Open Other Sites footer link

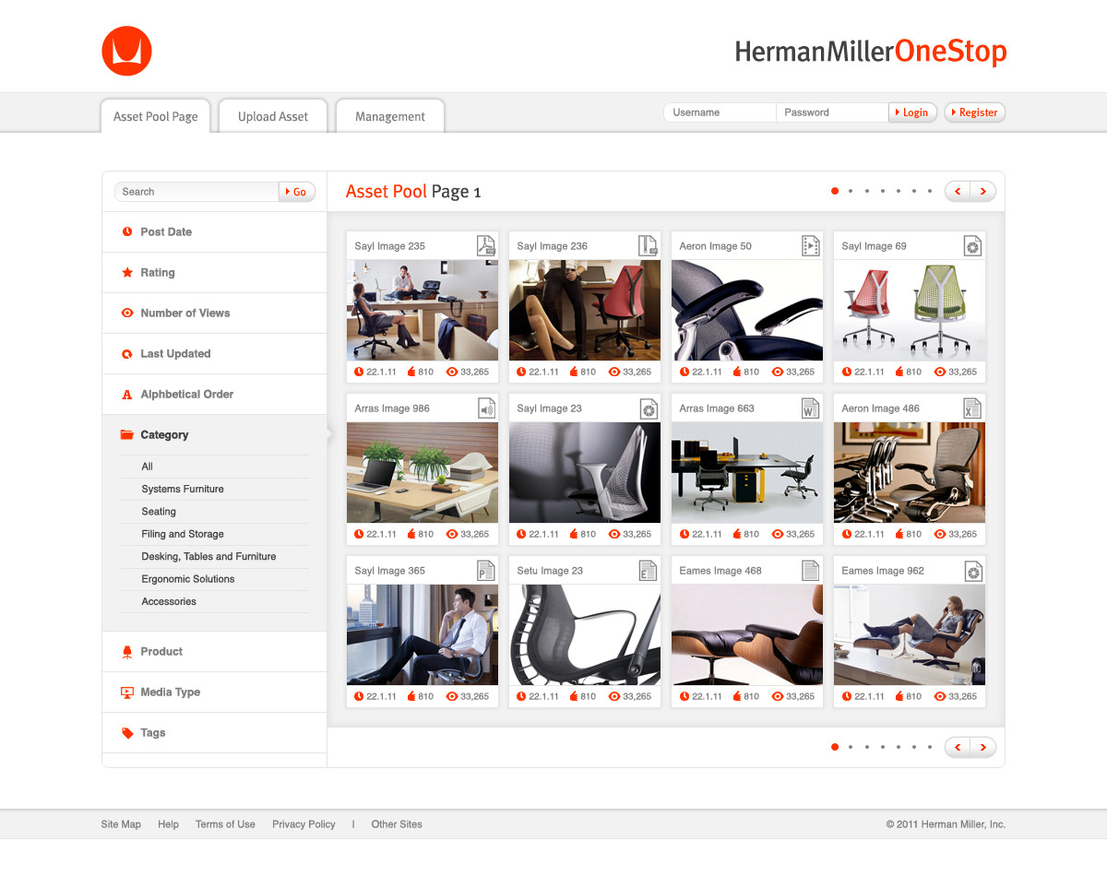click(x=397, y=824)
